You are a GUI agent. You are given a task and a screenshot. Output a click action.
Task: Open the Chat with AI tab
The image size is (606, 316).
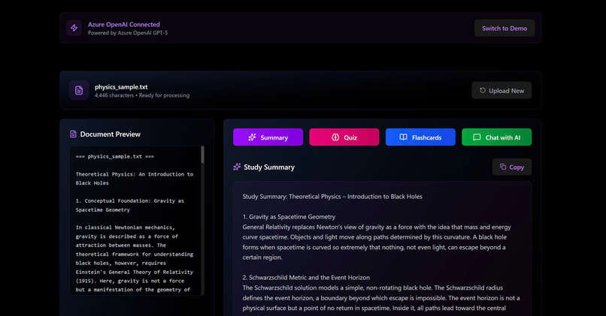tap(497, 137)
